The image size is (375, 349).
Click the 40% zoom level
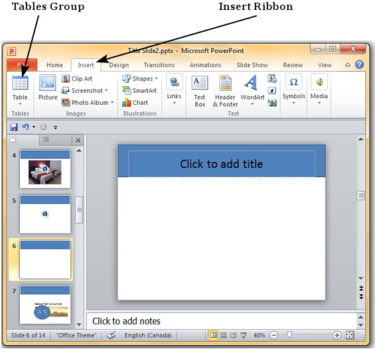coord(259,335)
